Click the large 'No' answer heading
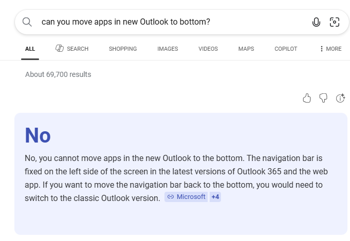The height and width of the screenshot is (241, 350). [x=38, y=135]
